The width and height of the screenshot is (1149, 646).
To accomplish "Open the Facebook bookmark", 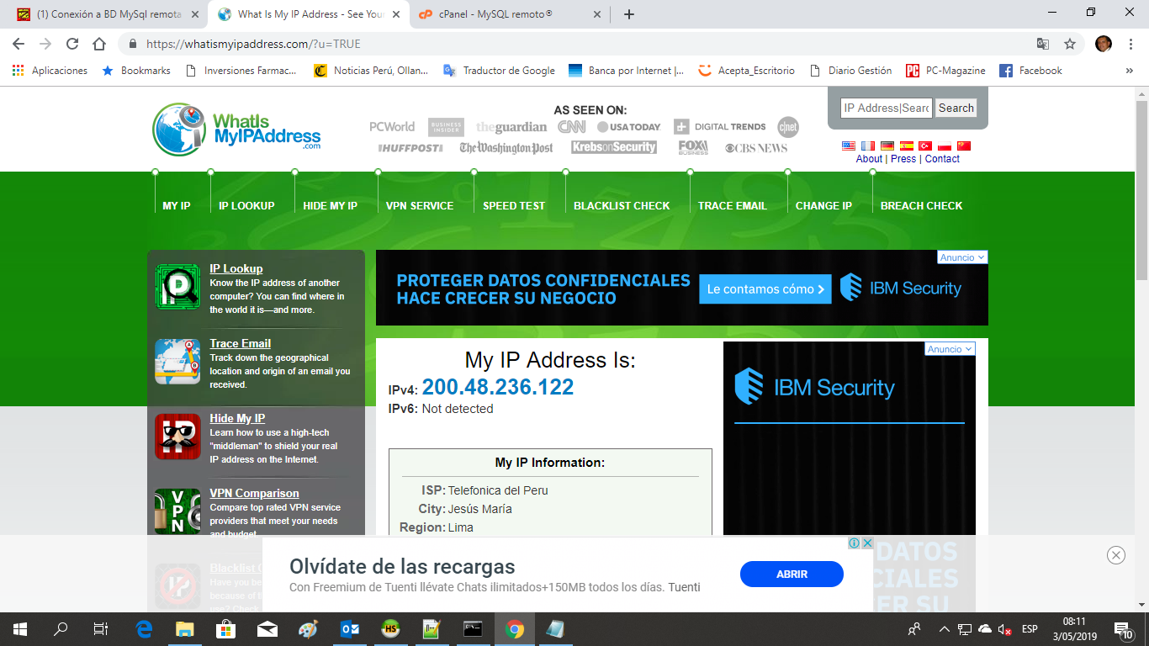I will 1030,71.
